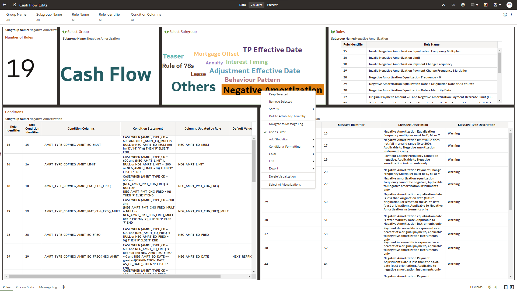This screenshot has height=291, width=517.
Task: Open the developer bug icon near filter bar
Action: (x=505, y=15)
